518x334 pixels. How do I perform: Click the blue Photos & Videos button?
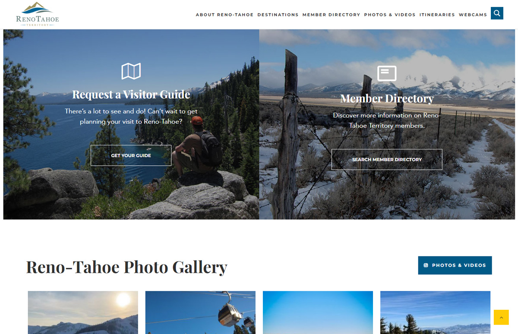click(x=455, y=265)
